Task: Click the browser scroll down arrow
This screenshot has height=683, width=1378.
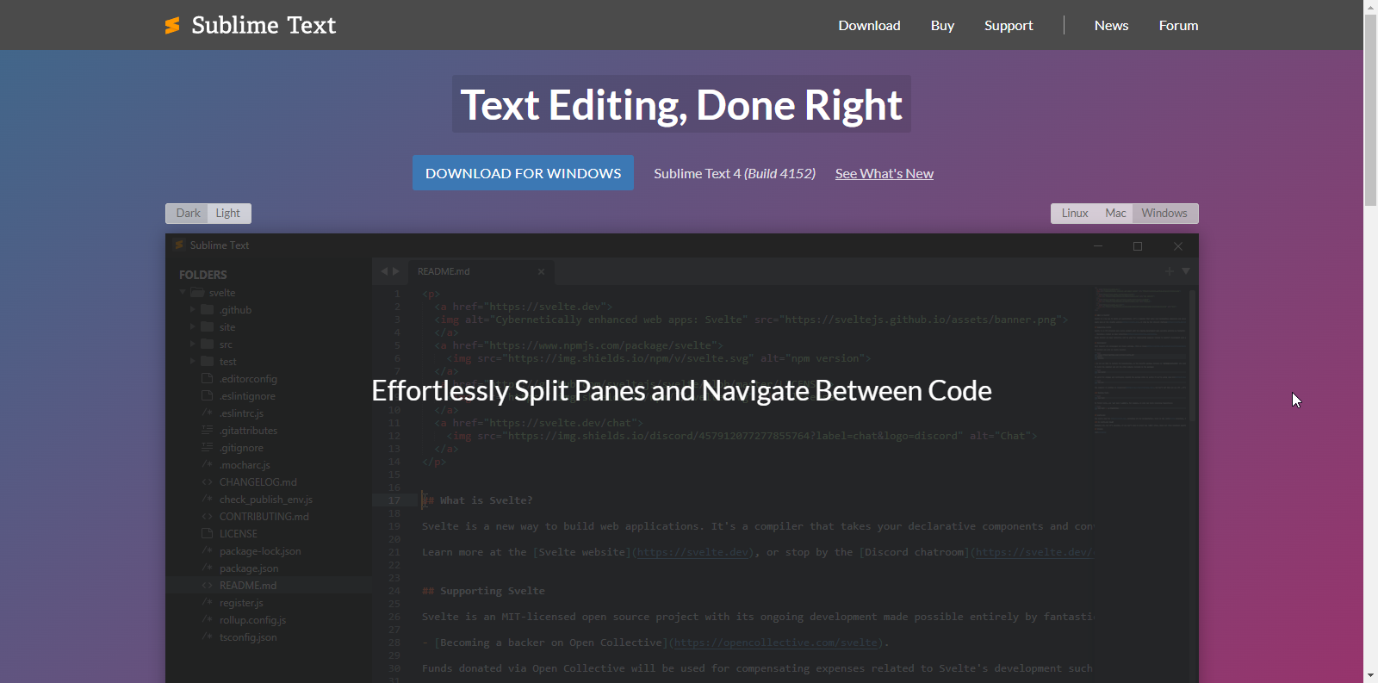Action: pyautogui.click(x=1370, y=676)
